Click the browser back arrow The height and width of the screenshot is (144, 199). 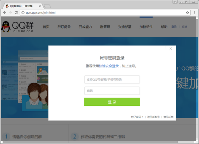pyautogui.click(x=4, y=13)
